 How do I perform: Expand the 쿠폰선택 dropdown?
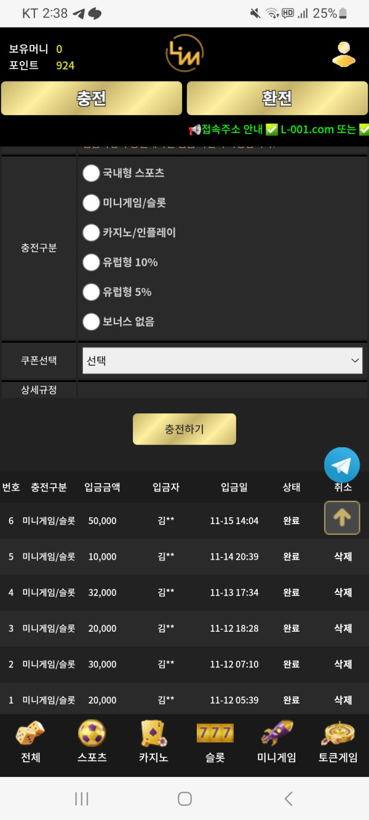222,360
